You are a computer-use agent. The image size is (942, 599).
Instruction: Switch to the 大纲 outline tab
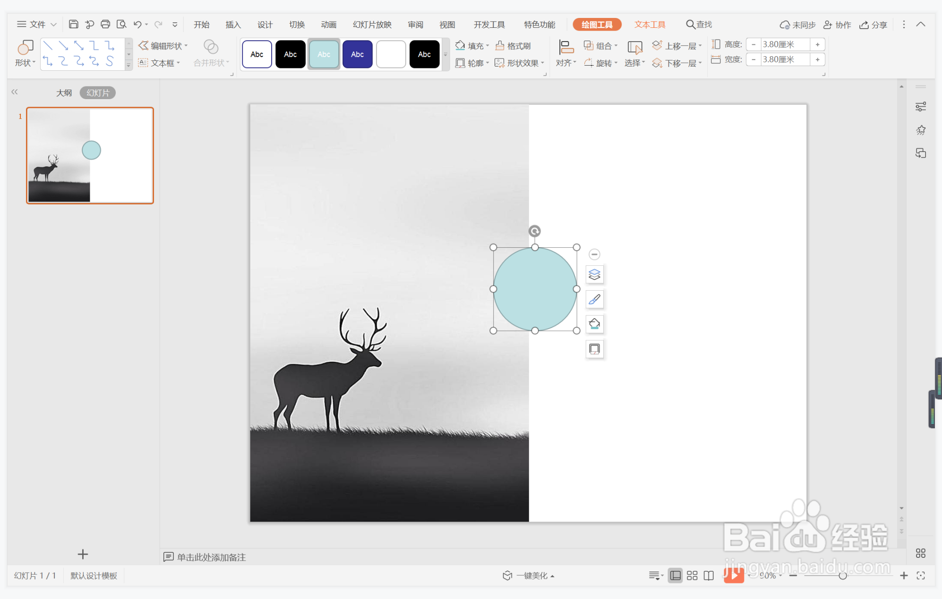click(x=64, y=93)
